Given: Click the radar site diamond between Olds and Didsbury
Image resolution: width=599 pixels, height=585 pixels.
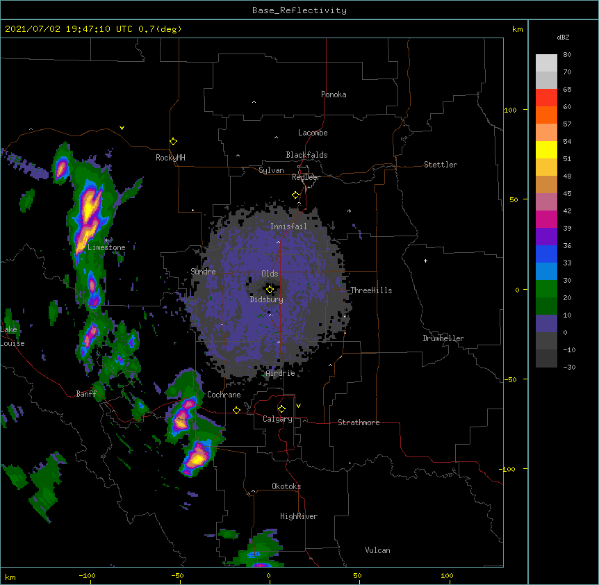Looking at the screenshot, I should [270, 290].
